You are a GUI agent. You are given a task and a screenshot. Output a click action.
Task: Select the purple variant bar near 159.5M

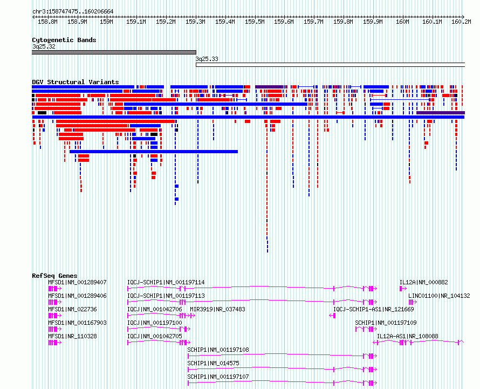(x=269, y=87)
